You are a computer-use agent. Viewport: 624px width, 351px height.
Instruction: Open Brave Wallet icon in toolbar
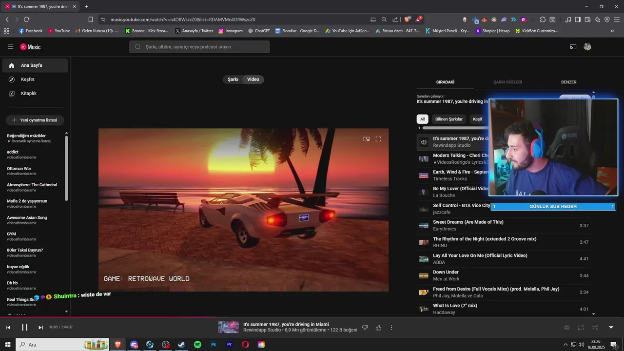(587, 19)
